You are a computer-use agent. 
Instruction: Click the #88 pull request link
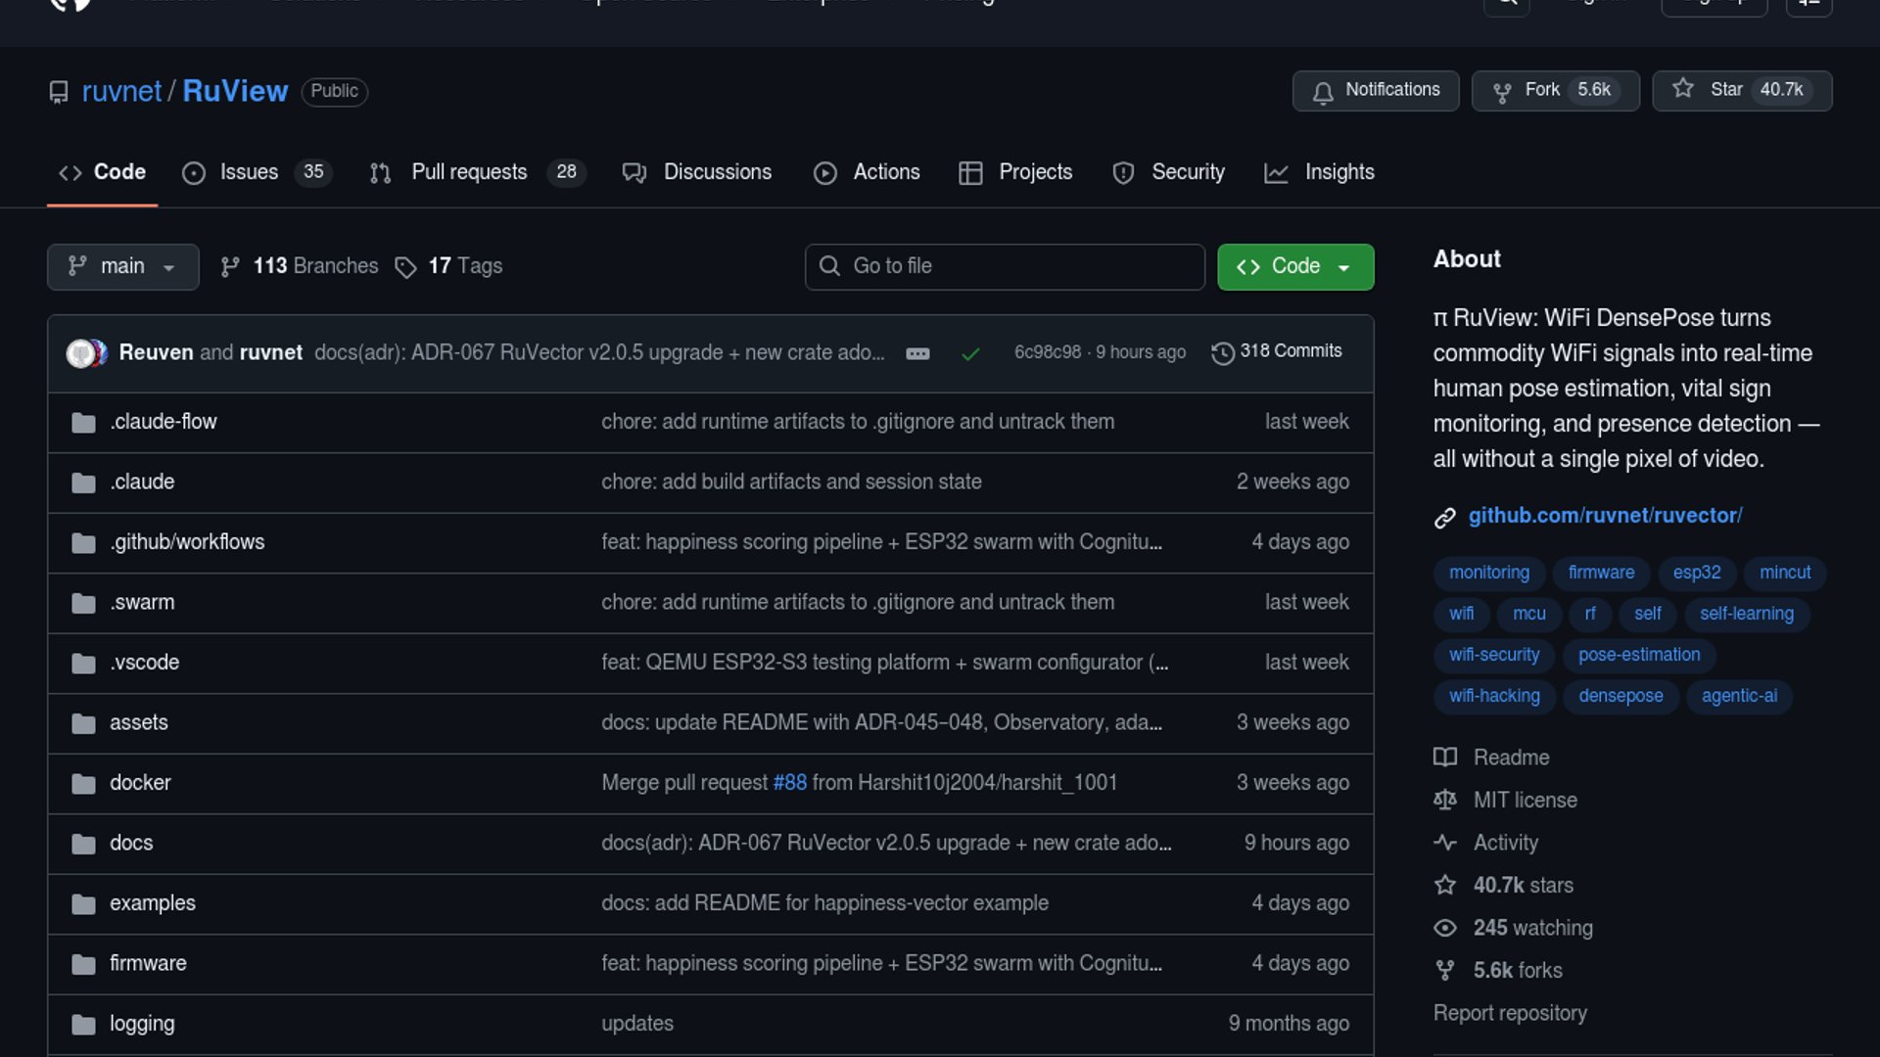[x=789, y=783]
